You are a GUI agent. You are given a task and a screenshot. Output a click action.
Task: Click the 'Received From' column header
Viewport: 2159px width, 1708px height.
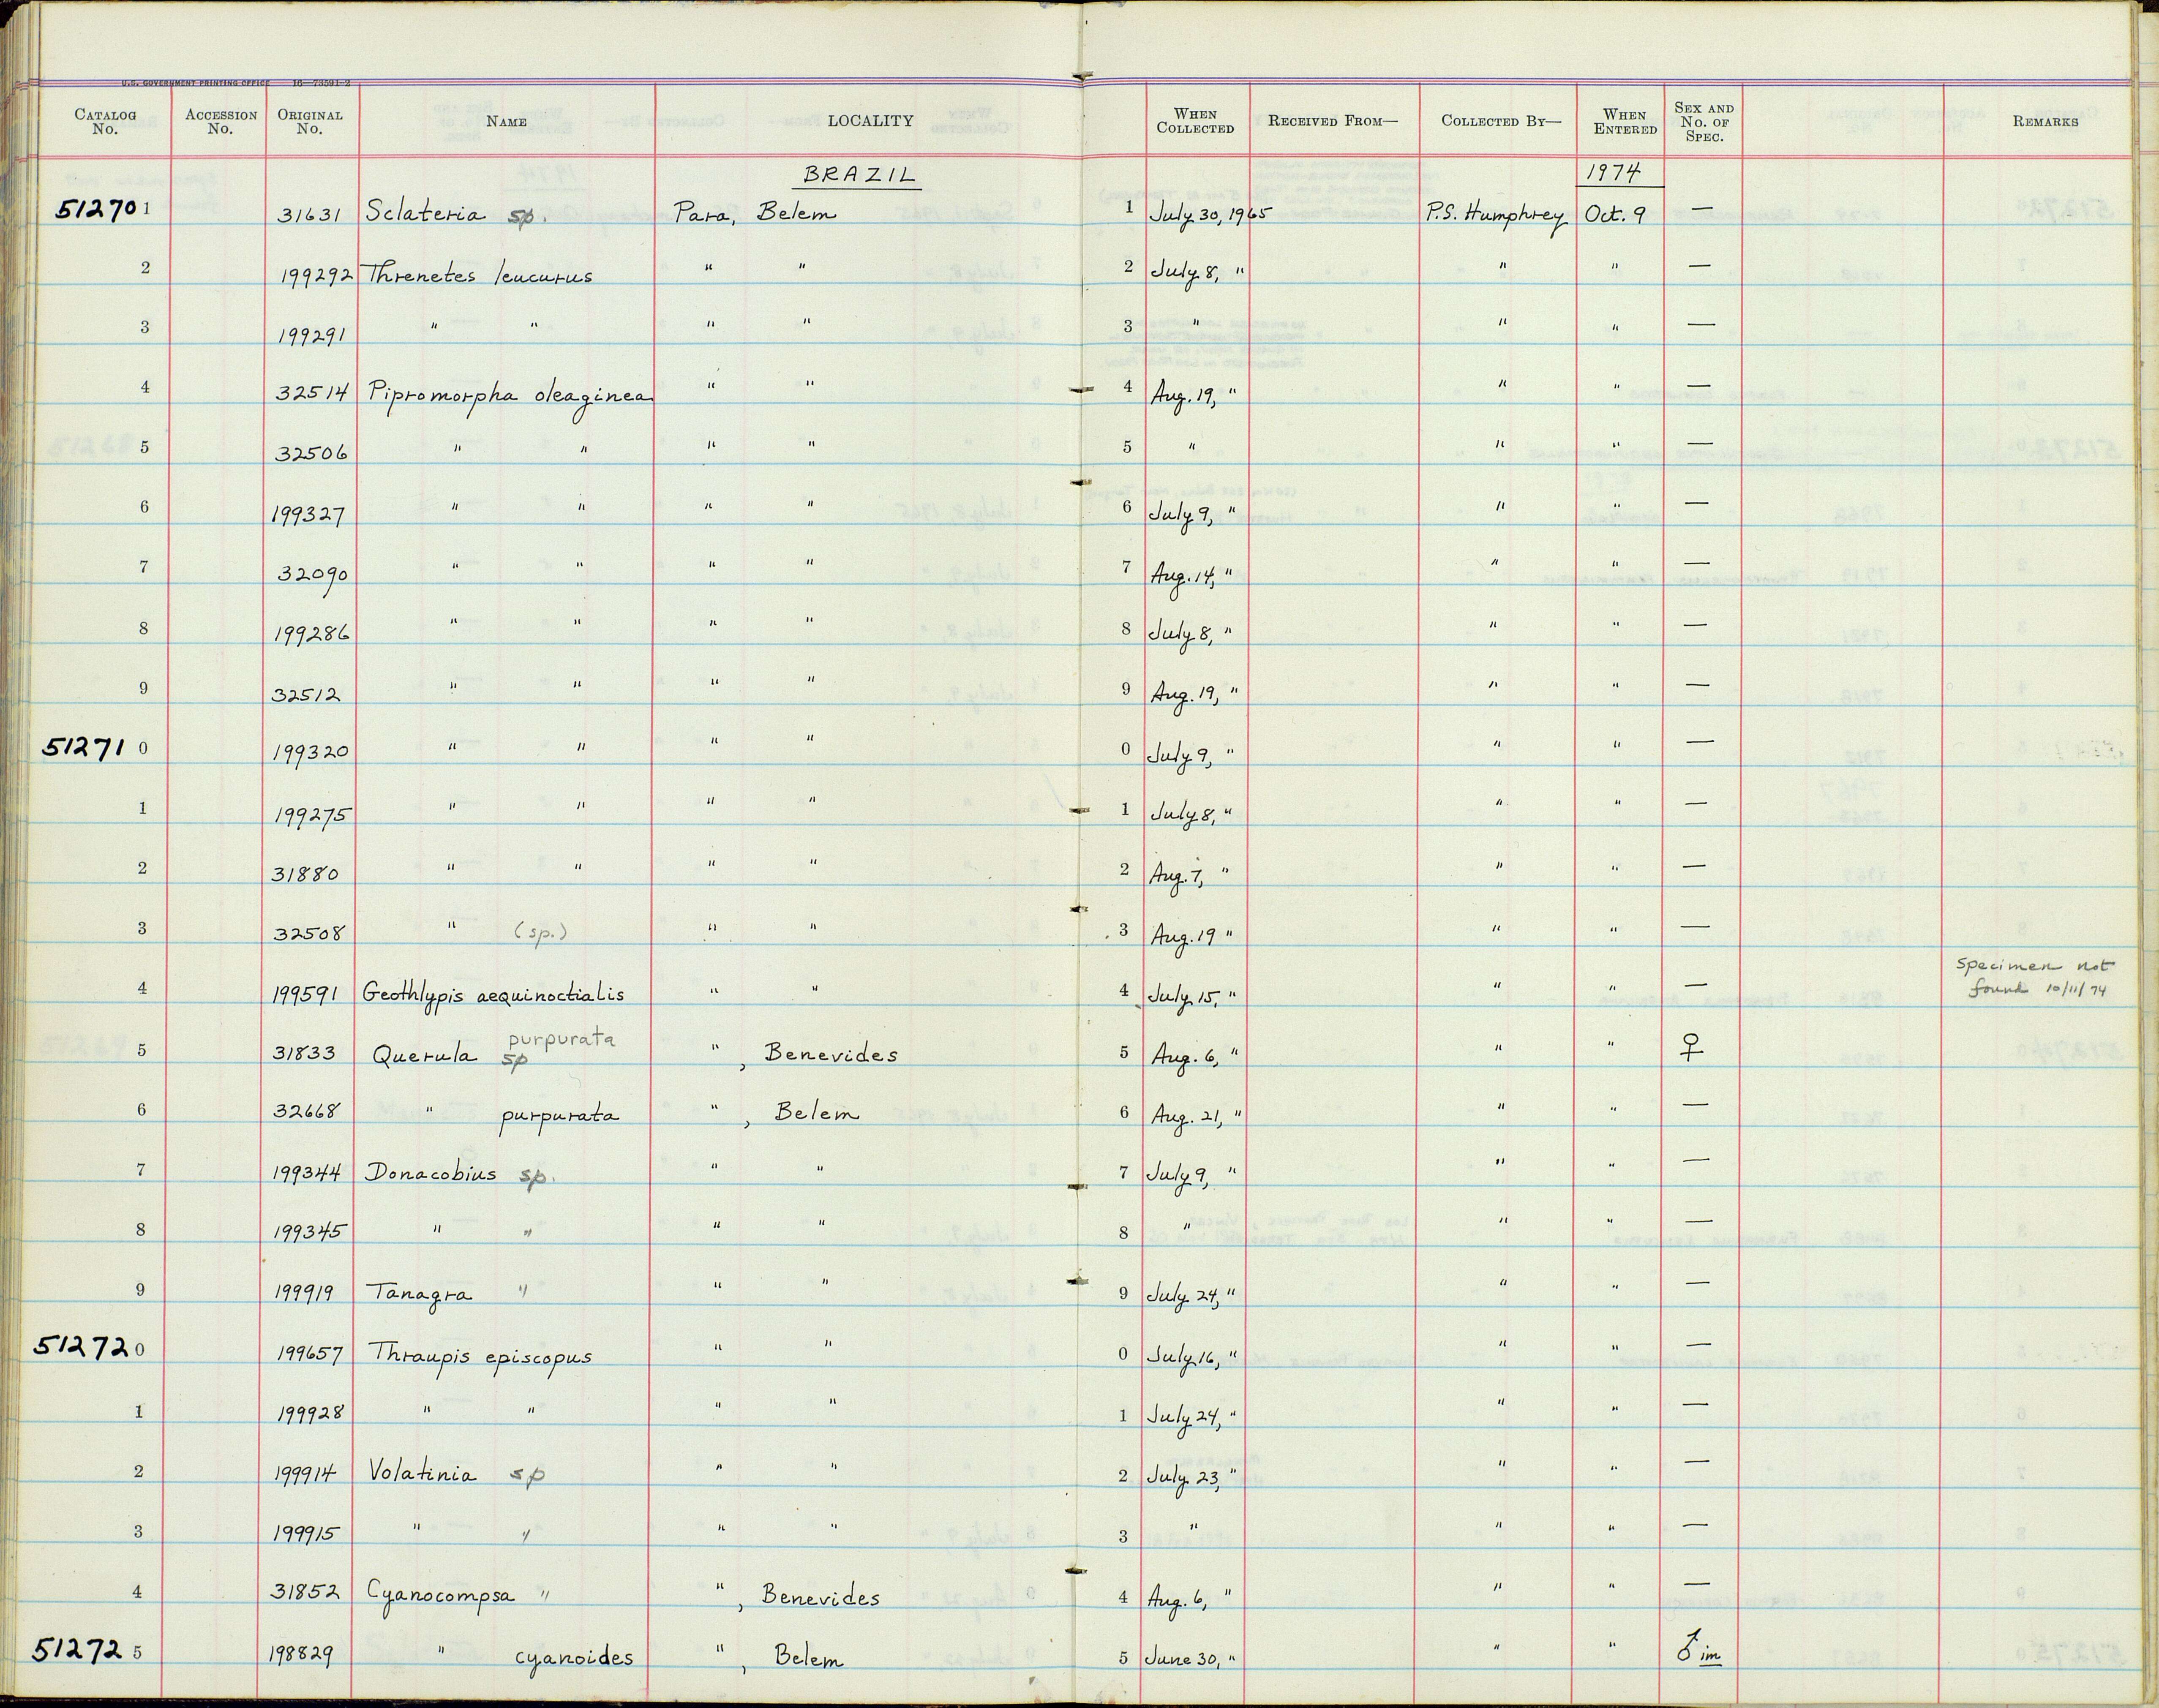click(x=1333, y=121)
